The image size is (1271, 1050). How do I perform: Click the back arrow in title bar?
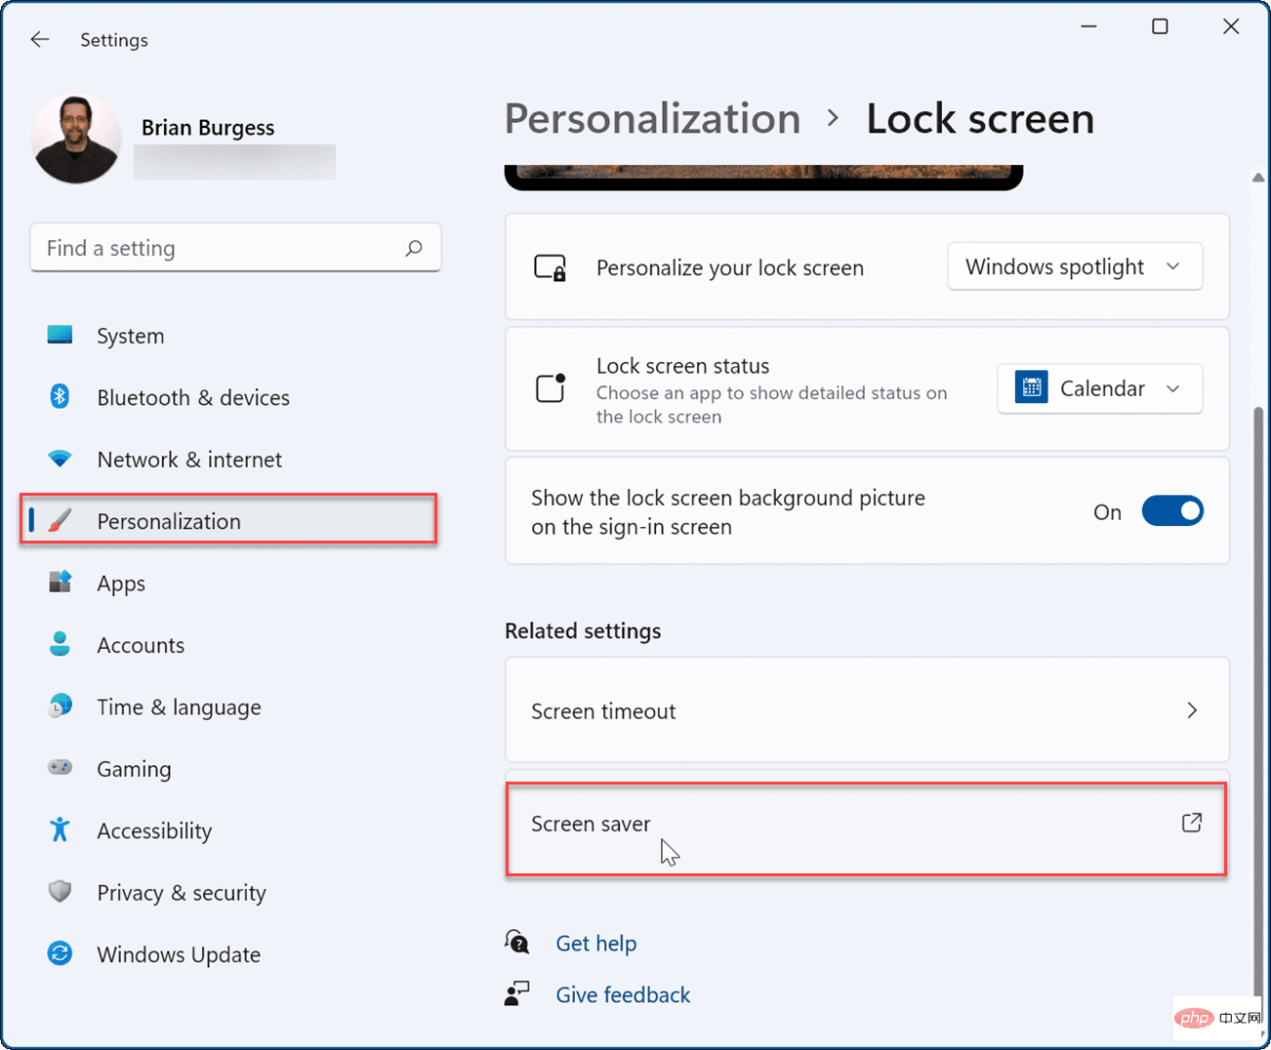(x=40, y=39)
